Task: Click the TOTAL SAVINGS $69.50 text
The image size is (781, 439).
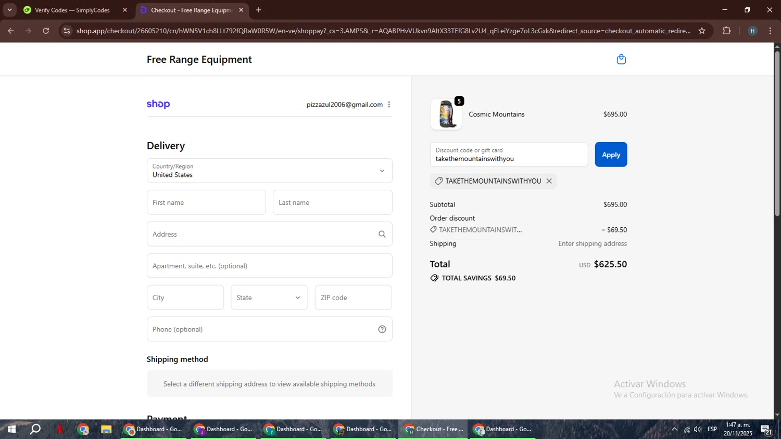Action: [x=478, y=278]
